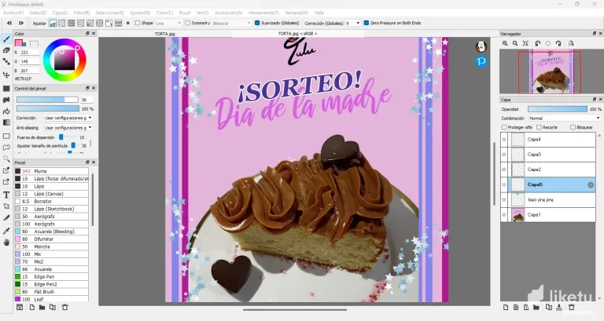
Task: Open the brush Corrección dropdown
Action: pos(68,118)
